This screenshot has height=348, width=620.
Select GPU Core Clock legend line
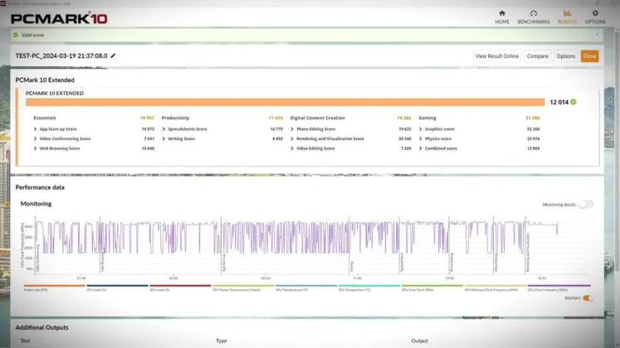(x=432, y=286)
